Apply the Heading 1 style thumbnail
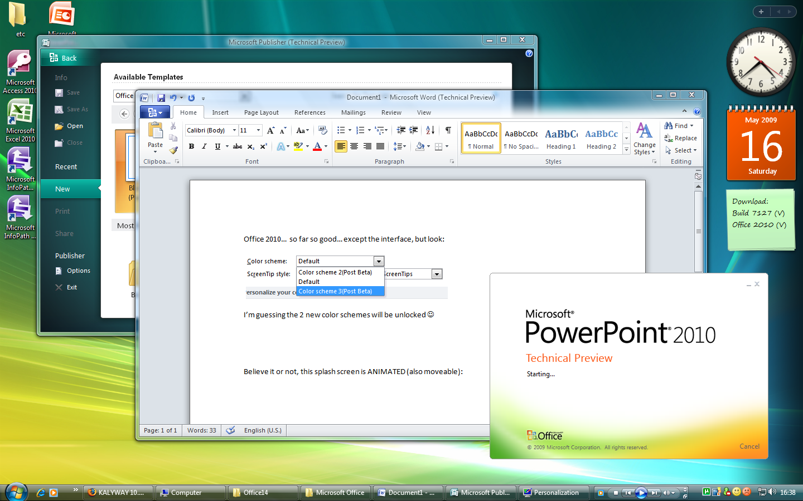 click(561, 138)
